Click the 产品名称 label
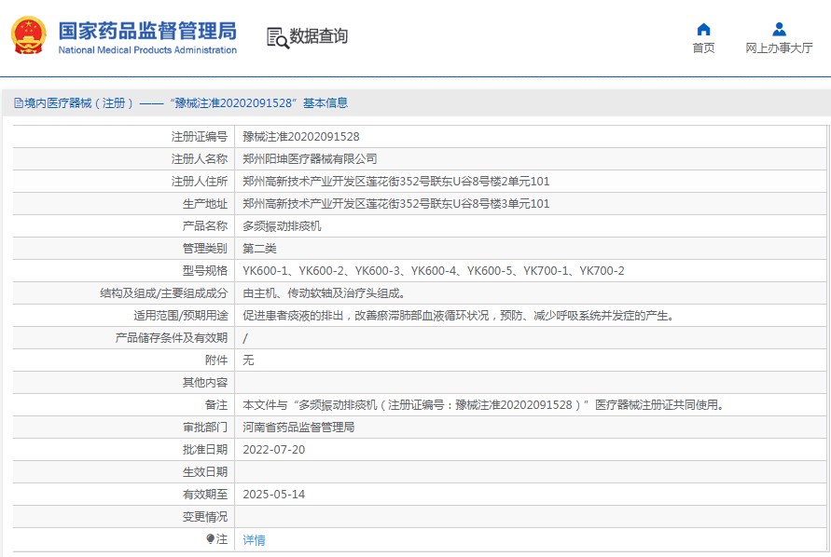 pyautogui.click(x=205, y=226)
